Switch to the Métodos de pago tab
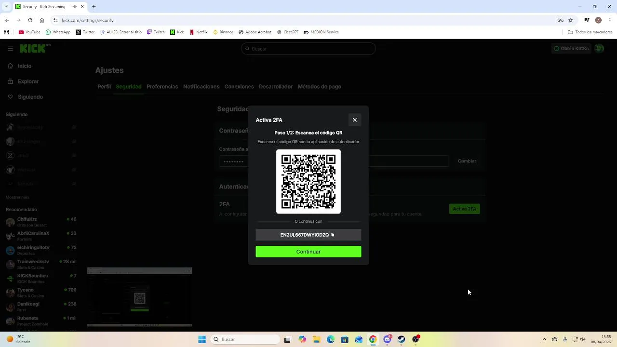 click(320, 87)
